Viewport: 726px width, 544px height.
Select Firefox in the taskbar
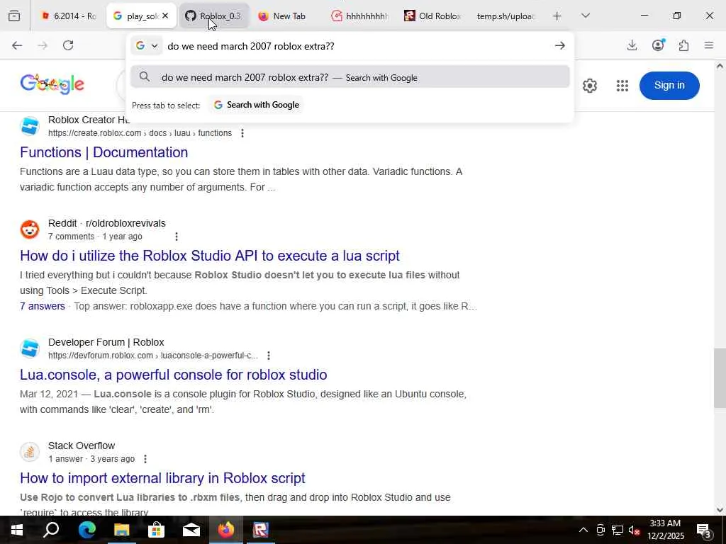[x=226, y=530]
